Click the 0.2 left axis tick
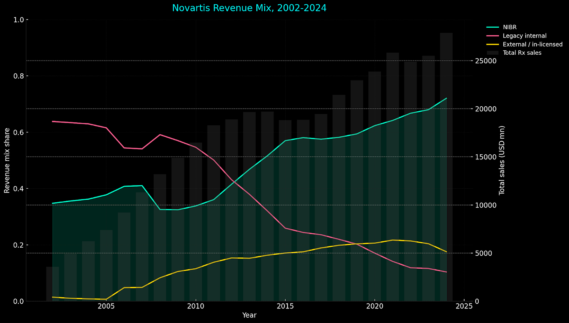 [18, 245]
